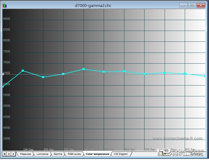
Task: Select the Gamma tab
Action: pos(58,154)
